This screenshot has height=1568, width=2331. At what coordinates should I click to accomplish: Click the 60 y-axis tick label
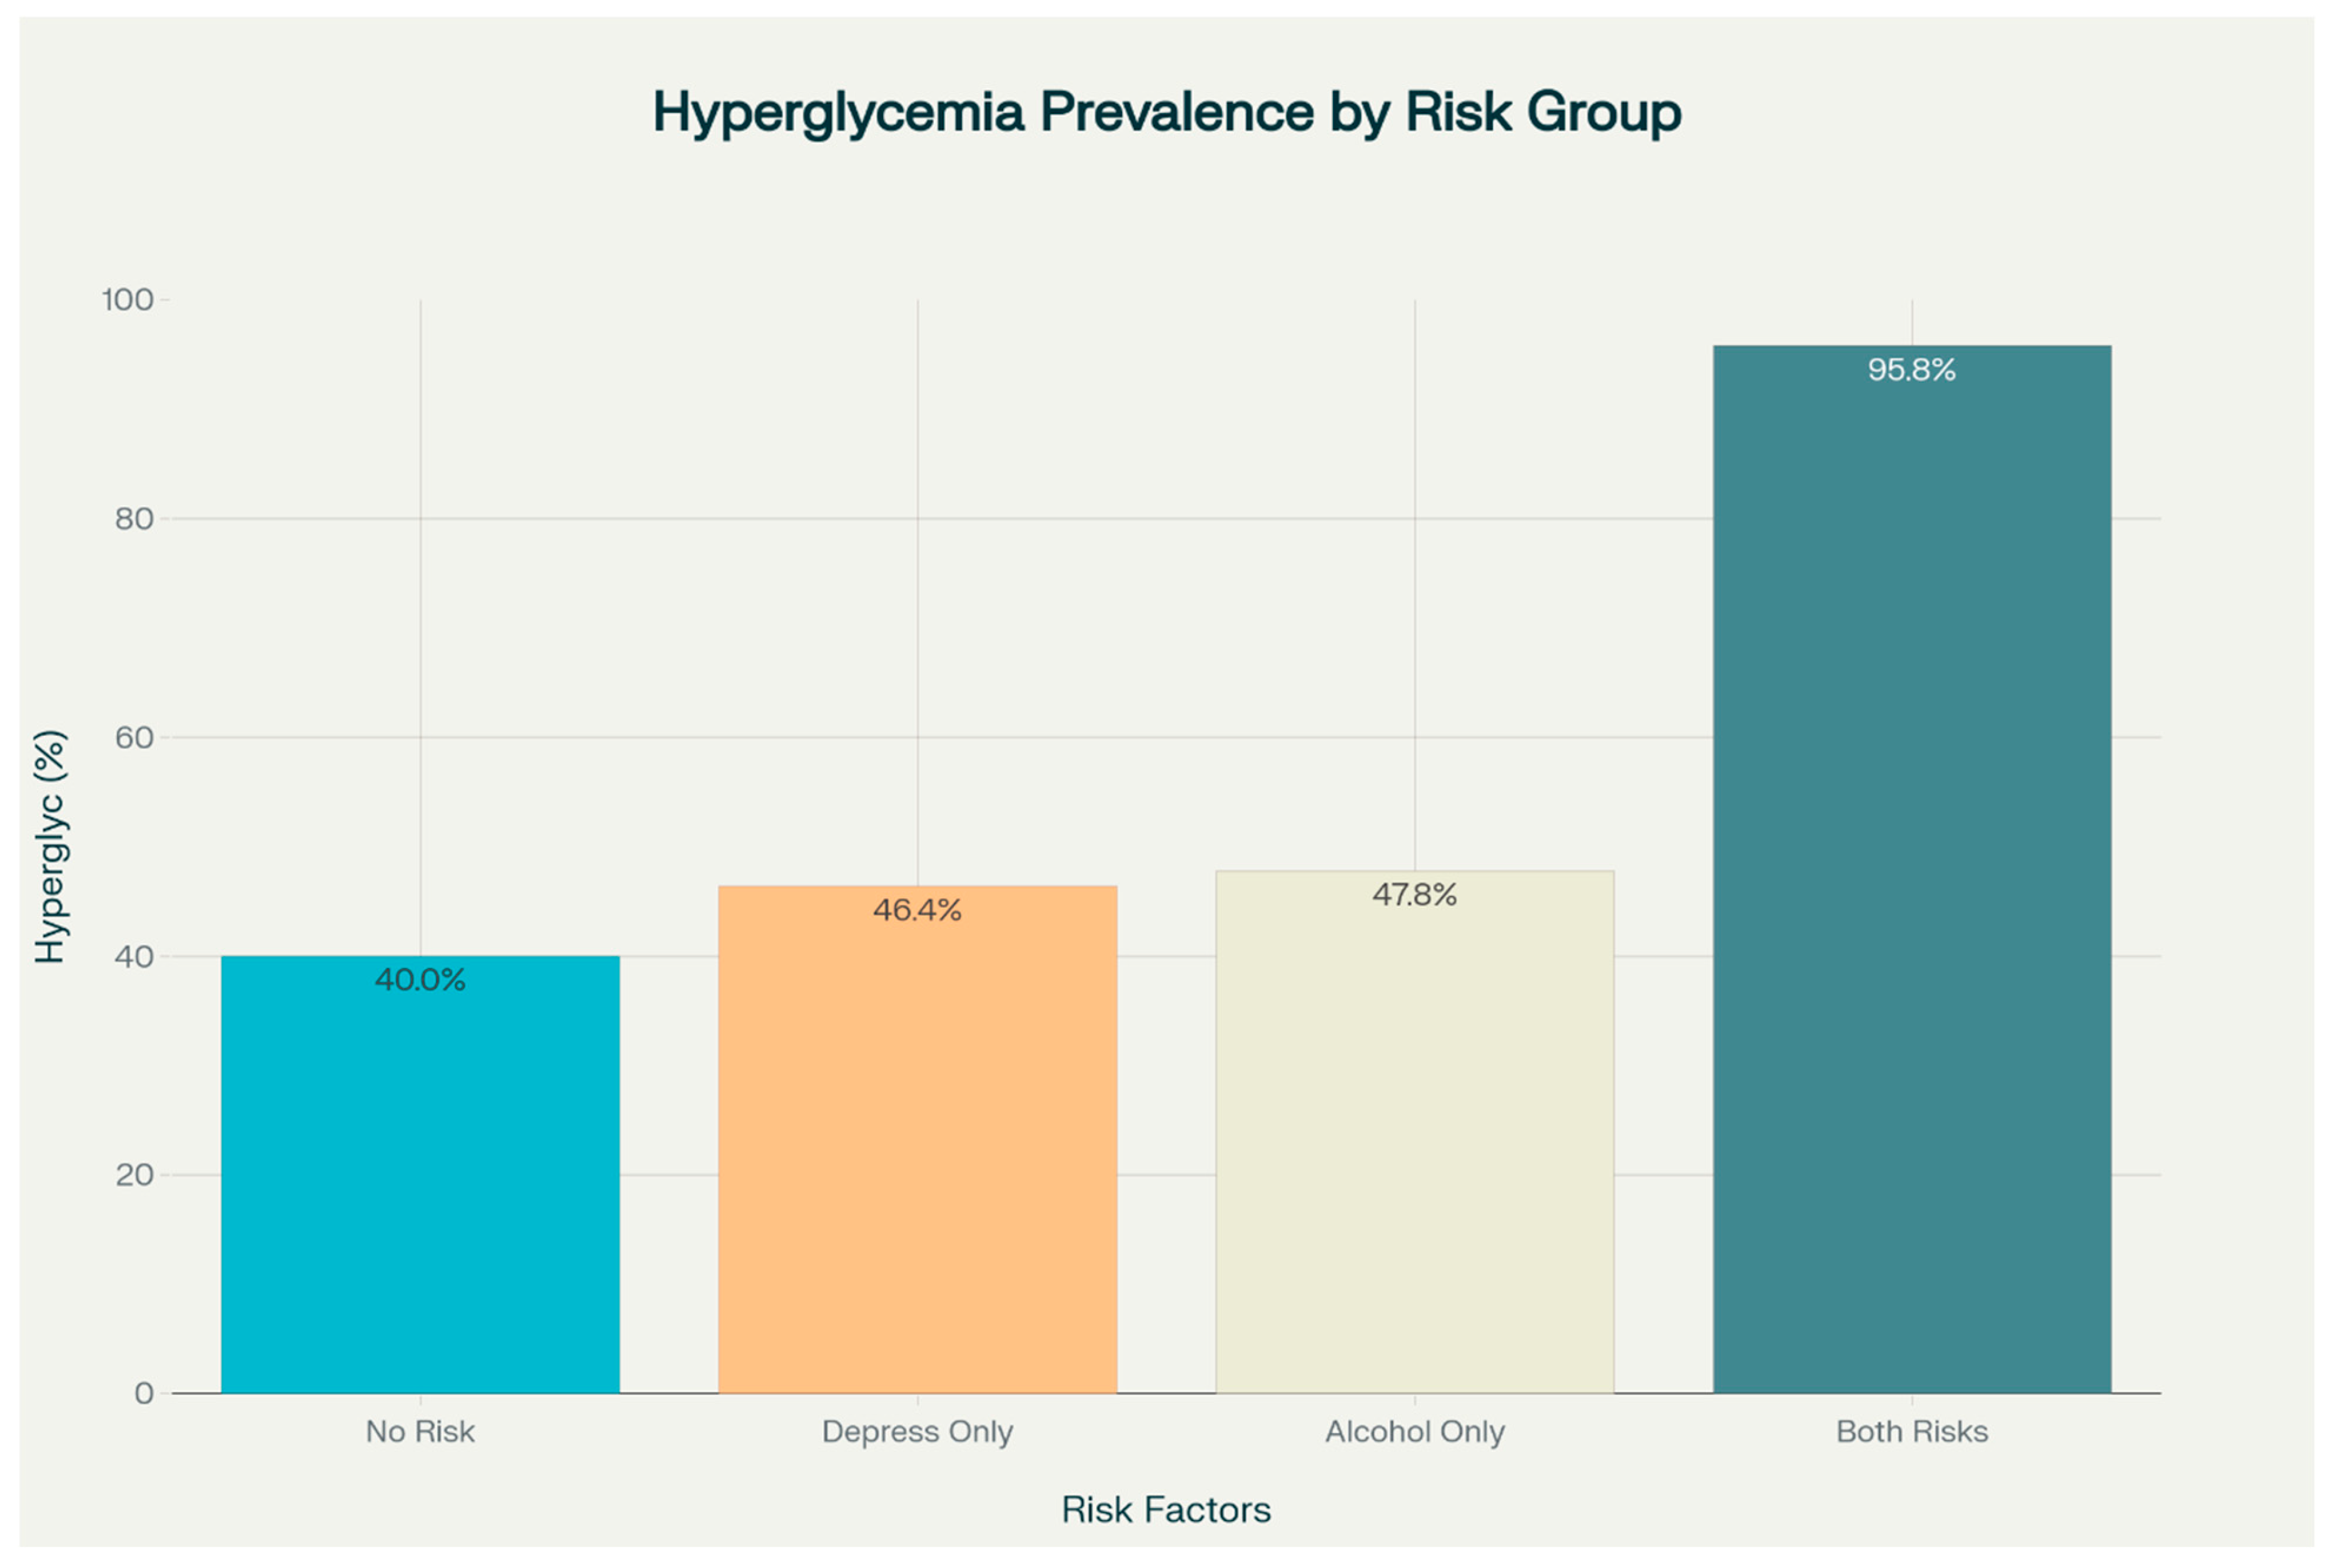(134, 737)
